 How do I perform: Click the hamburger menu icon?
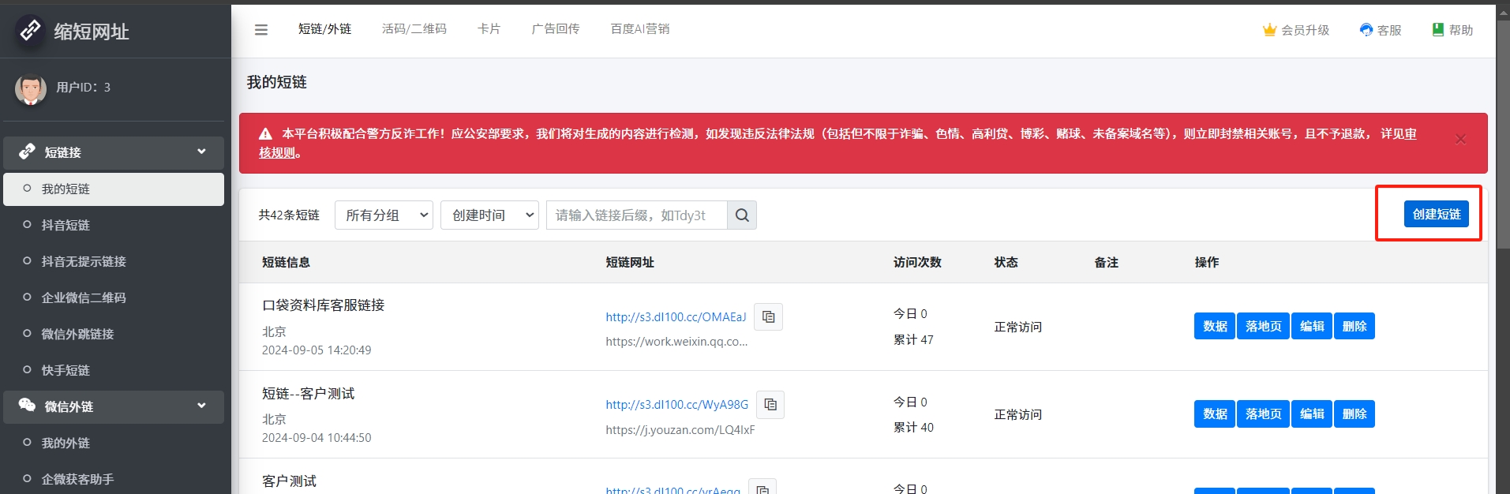(261, 30)
